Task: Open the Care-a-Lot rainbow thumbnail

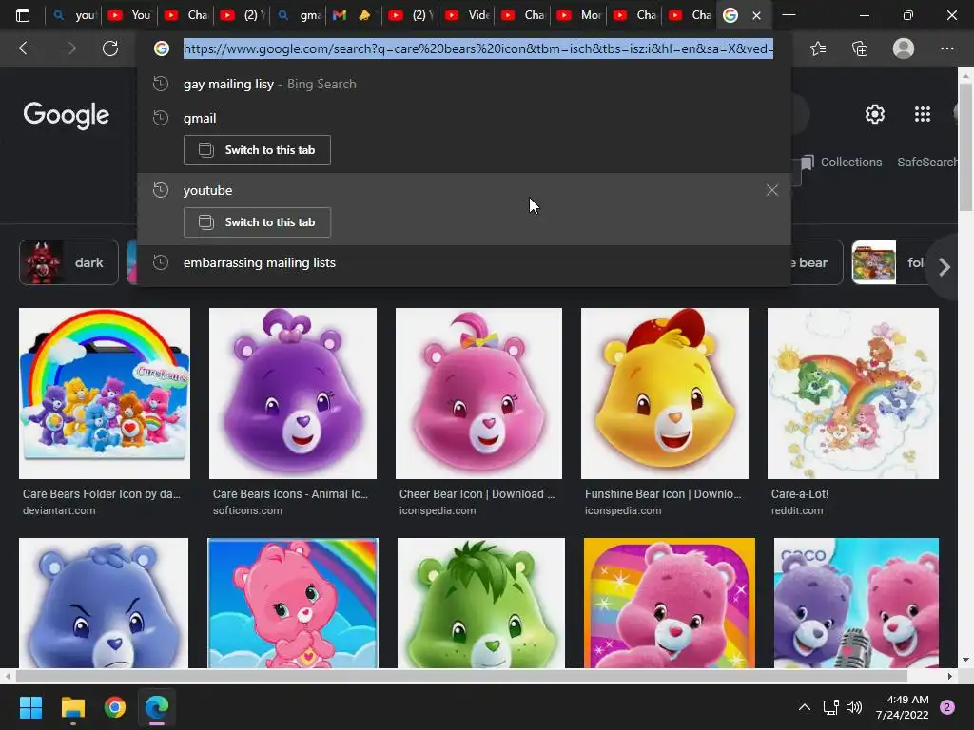Action: (853, 394)
